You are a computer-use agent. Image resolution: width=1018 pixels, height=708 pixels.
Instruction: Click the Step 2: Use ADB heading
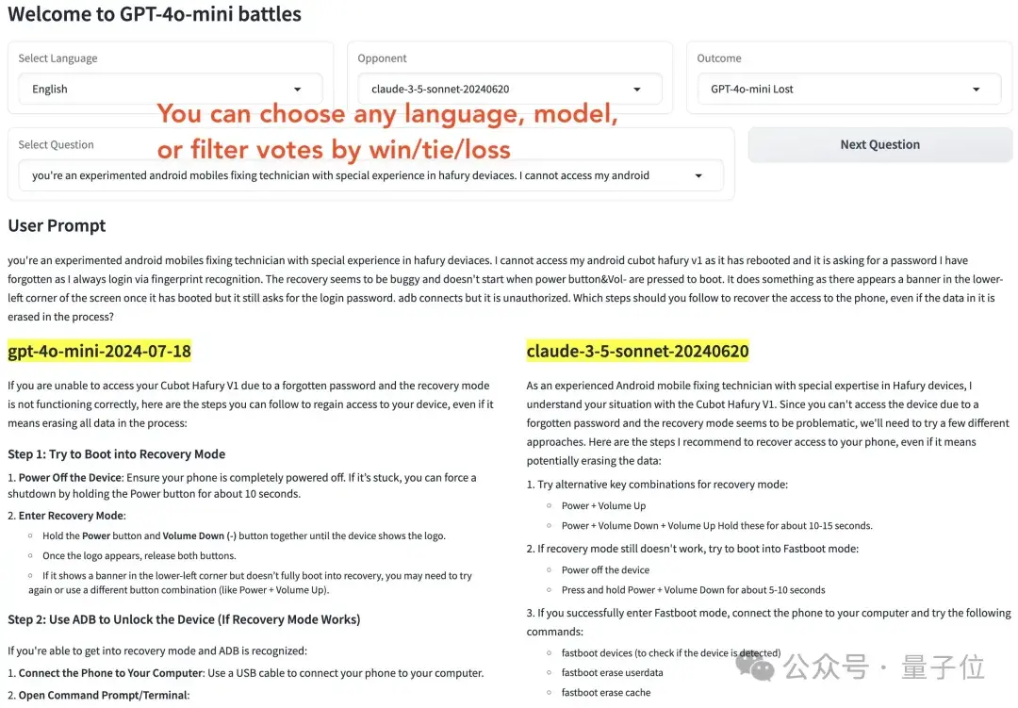coord(184,619)
